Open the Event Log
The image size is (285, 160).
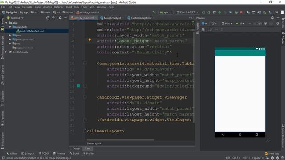272,153
